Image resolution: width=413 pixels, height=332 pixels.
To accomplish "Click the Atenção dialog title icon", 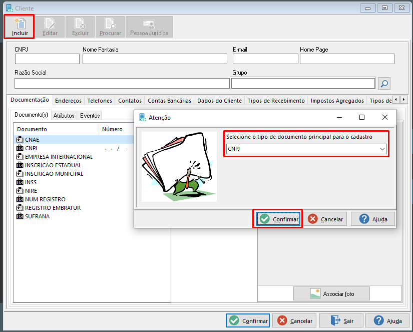I will [x=143, y=117].
